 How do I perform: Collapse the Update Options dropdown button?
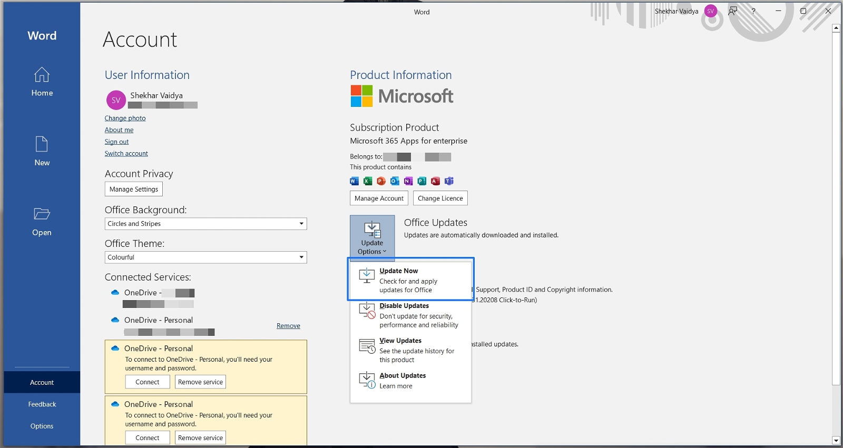pos(372,237)
